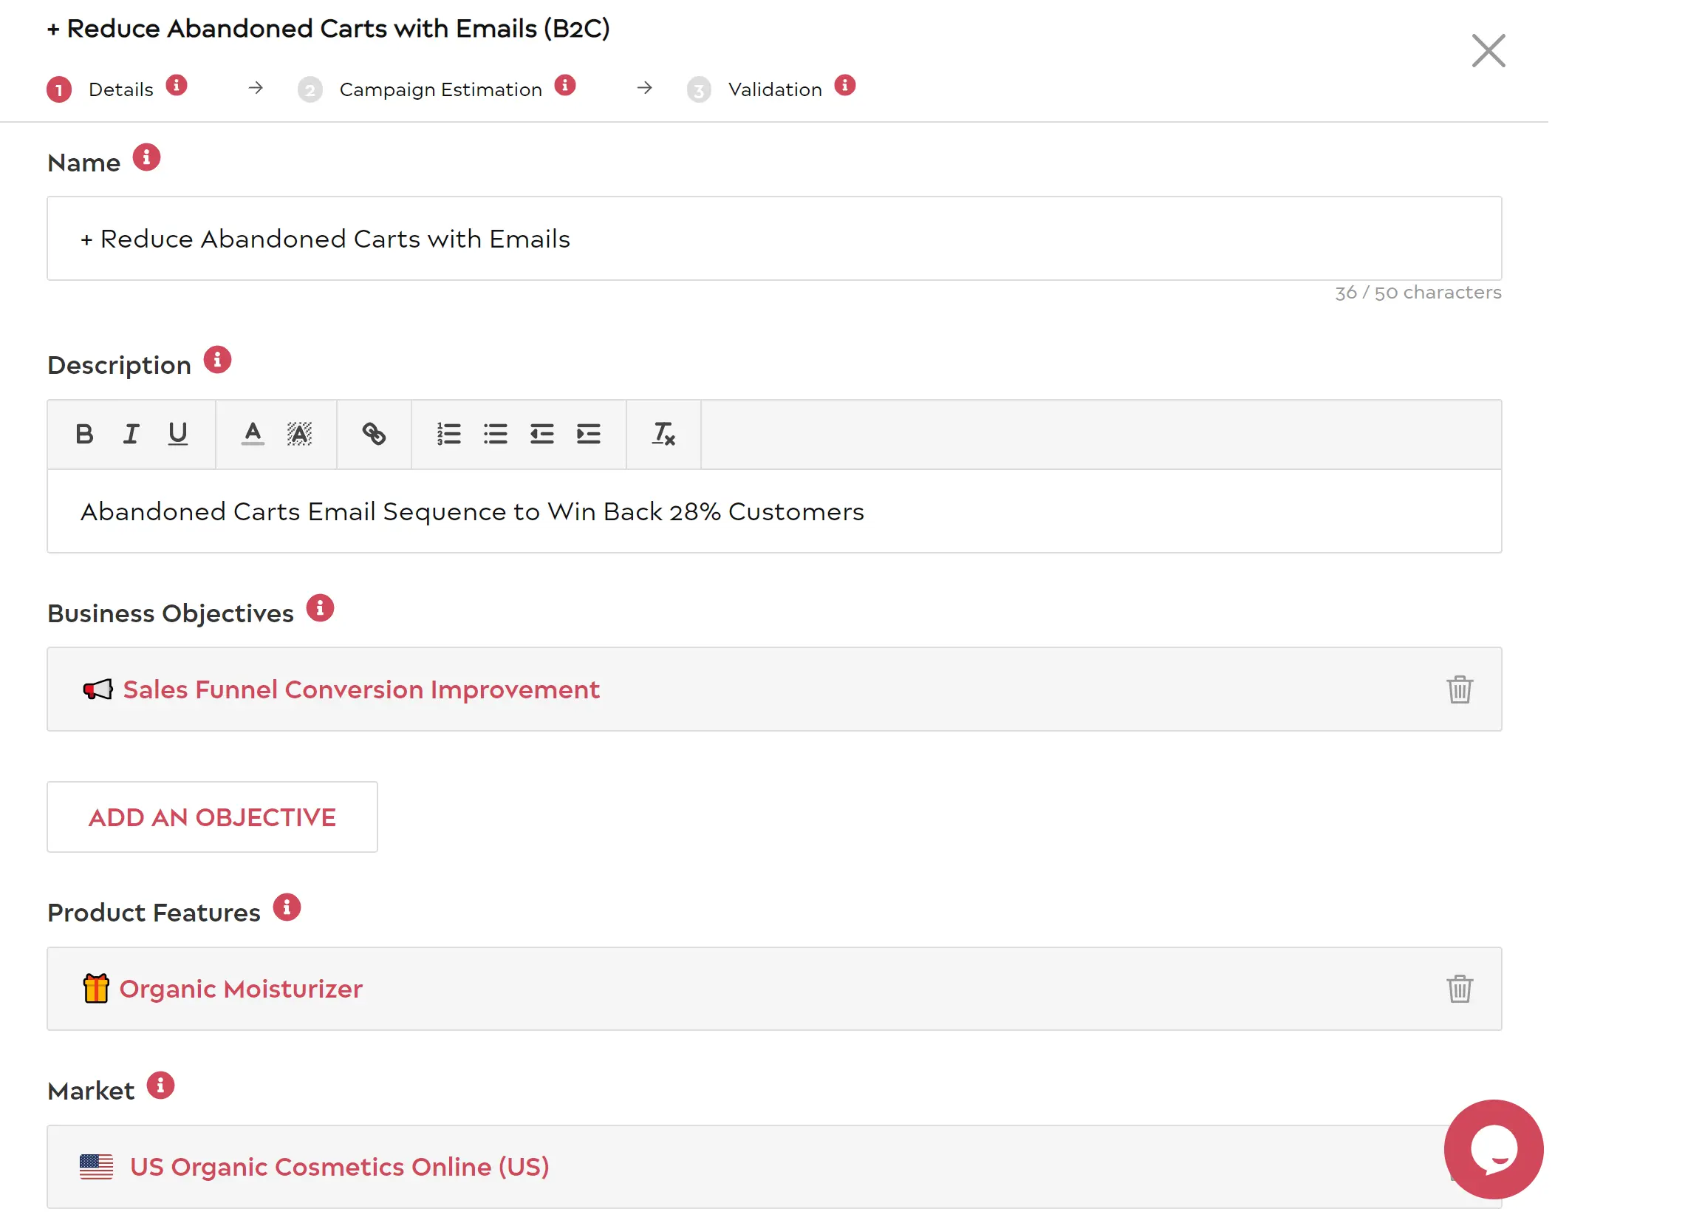Click into the Description text area

click(x=776, y=512)
